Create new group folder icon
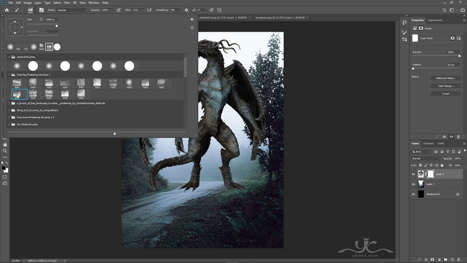This screenshot has width=467, height=263. [x=446, y=260]
